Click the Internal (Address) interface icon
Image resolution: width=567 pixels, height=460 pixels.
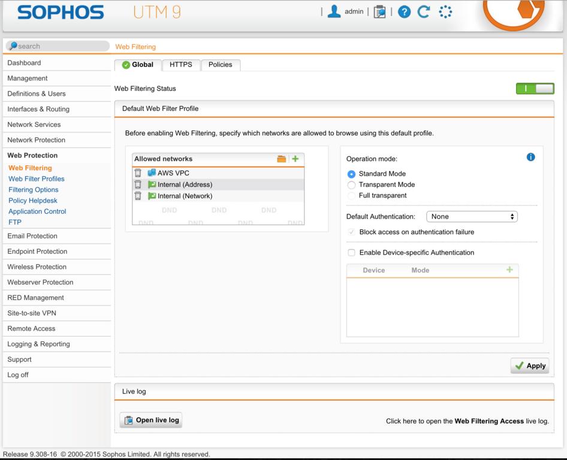coord(152,184)
